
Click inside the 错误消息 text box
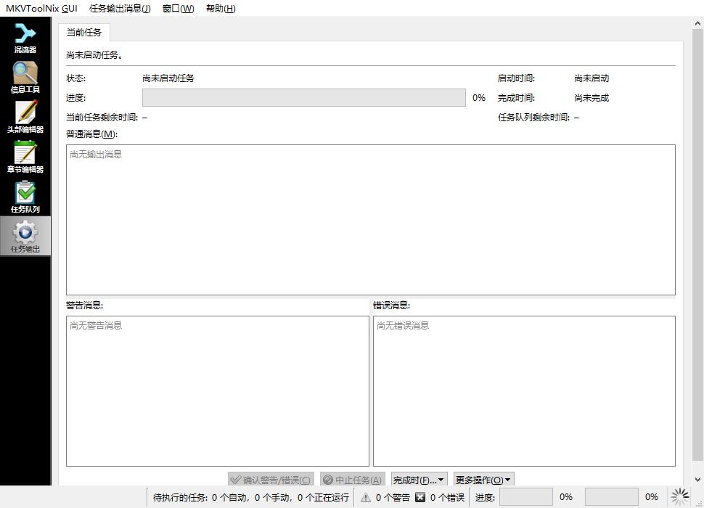[x=524, y=391]
